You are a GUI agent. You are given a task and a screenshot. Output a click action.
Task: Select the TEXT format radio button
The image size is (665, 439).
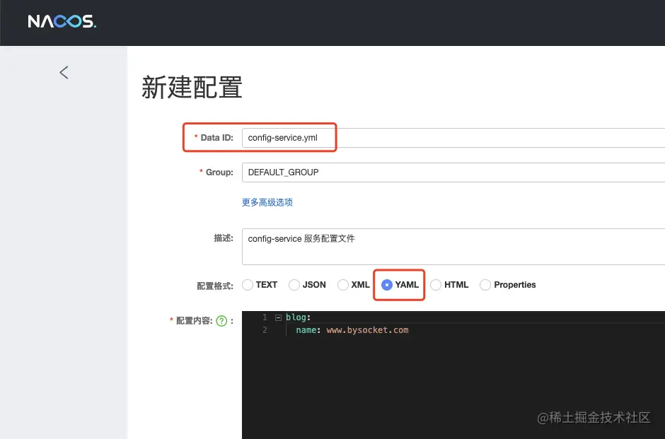(248, 285)
